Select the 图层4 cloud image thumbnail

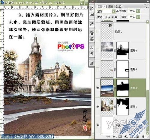[107, 50]
